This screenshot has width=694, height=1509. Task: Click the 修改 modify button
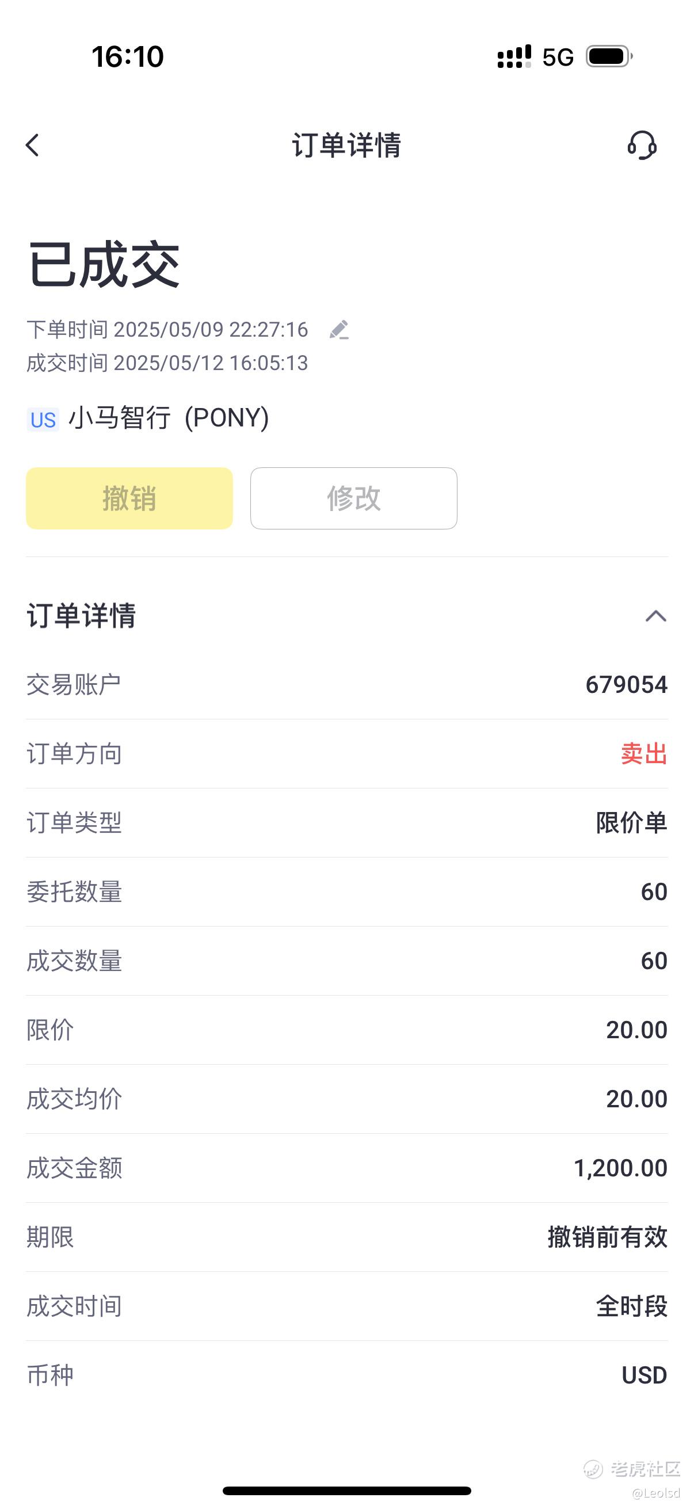click(354, 498)
